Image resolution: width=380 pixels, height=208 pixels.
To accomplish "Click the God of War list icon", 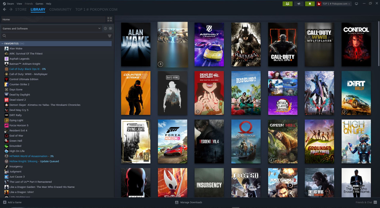I will [7, 136].
